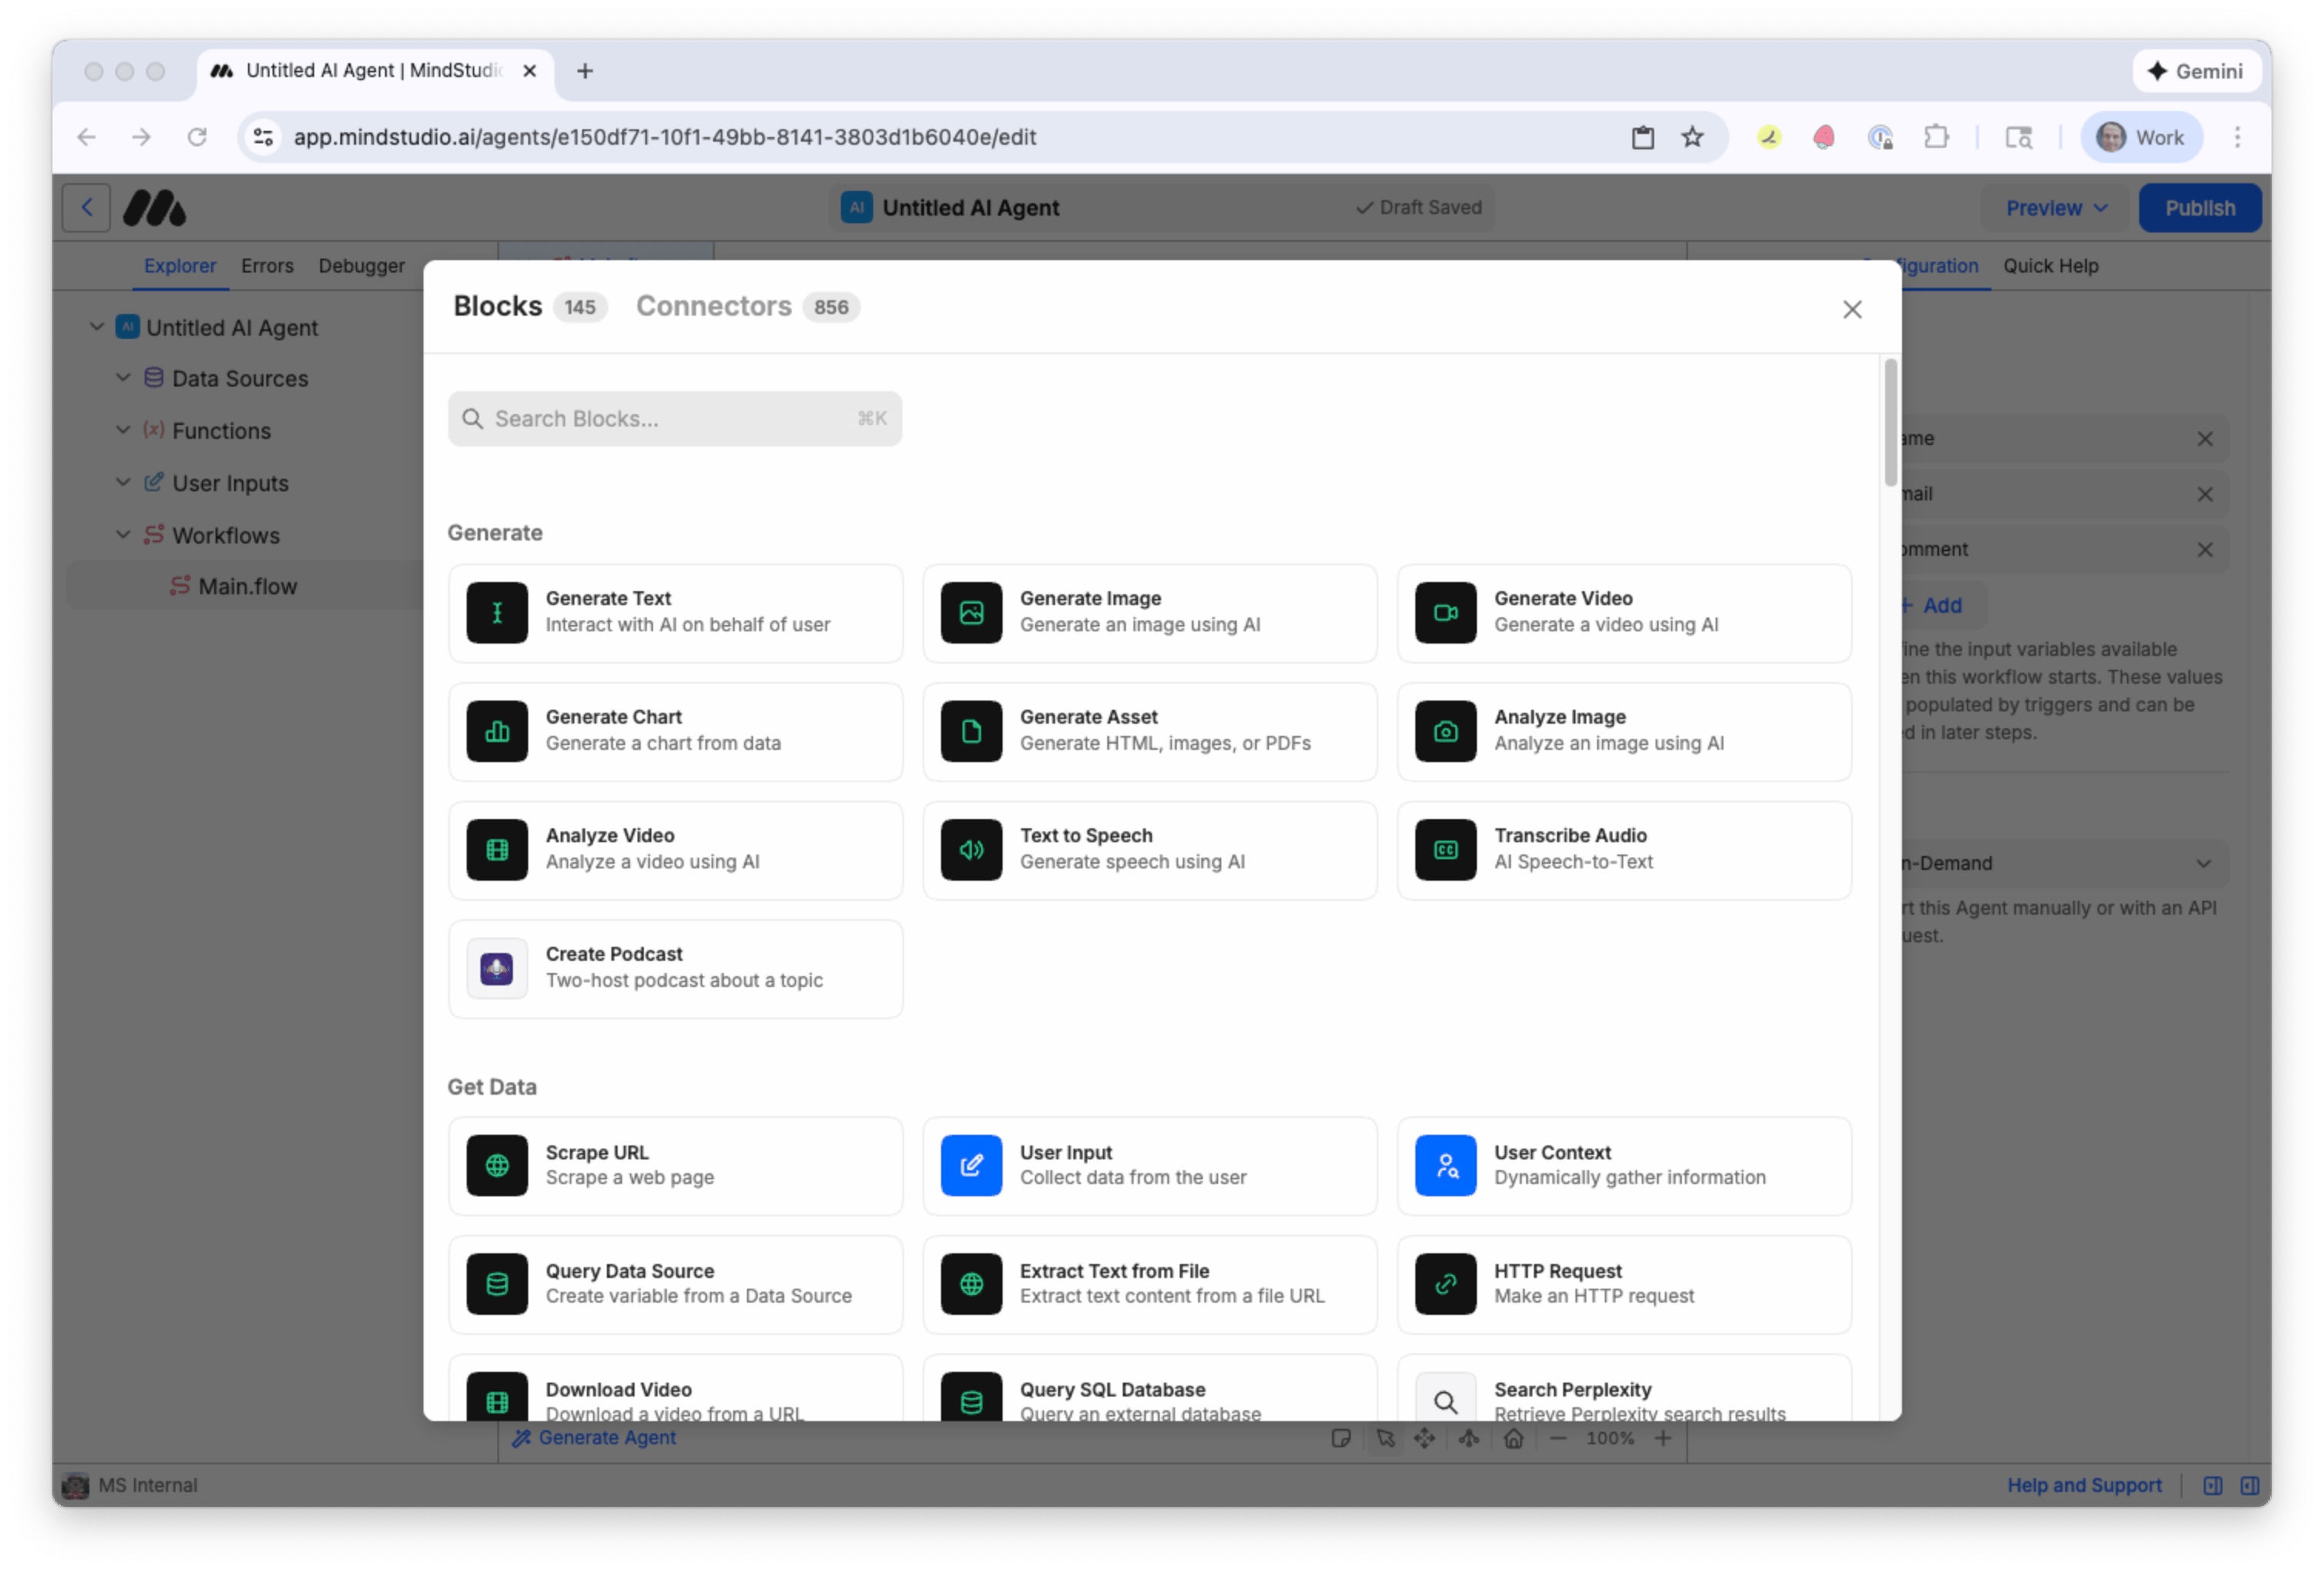
Task: Collapse the Workflows tree section
Action: (123, 534)
